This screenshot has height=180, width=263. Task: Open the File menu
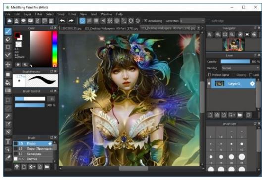[8, 14]
